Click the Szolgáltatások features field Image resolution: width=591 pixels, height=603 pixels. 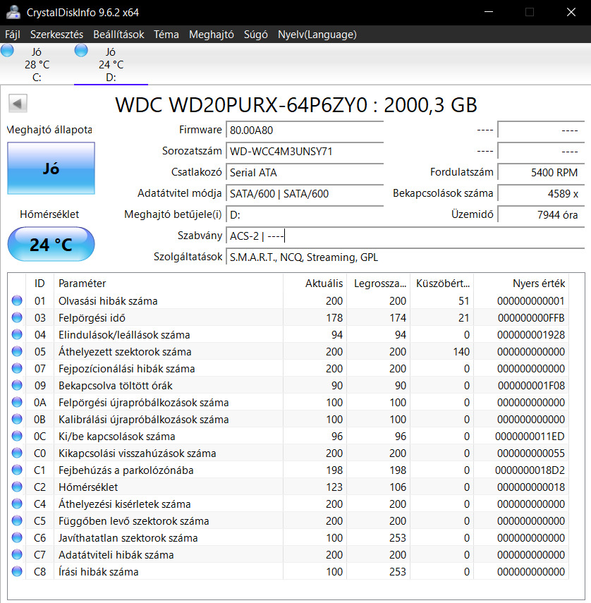406,257
